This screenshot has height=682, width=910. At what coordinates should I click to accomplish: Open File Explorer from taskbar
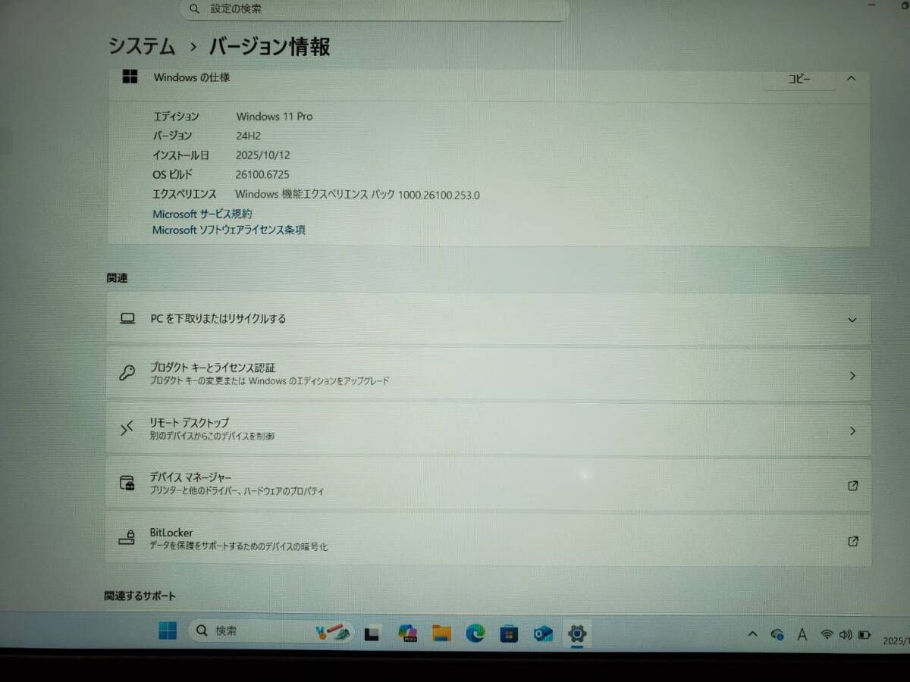coord(442,634)
